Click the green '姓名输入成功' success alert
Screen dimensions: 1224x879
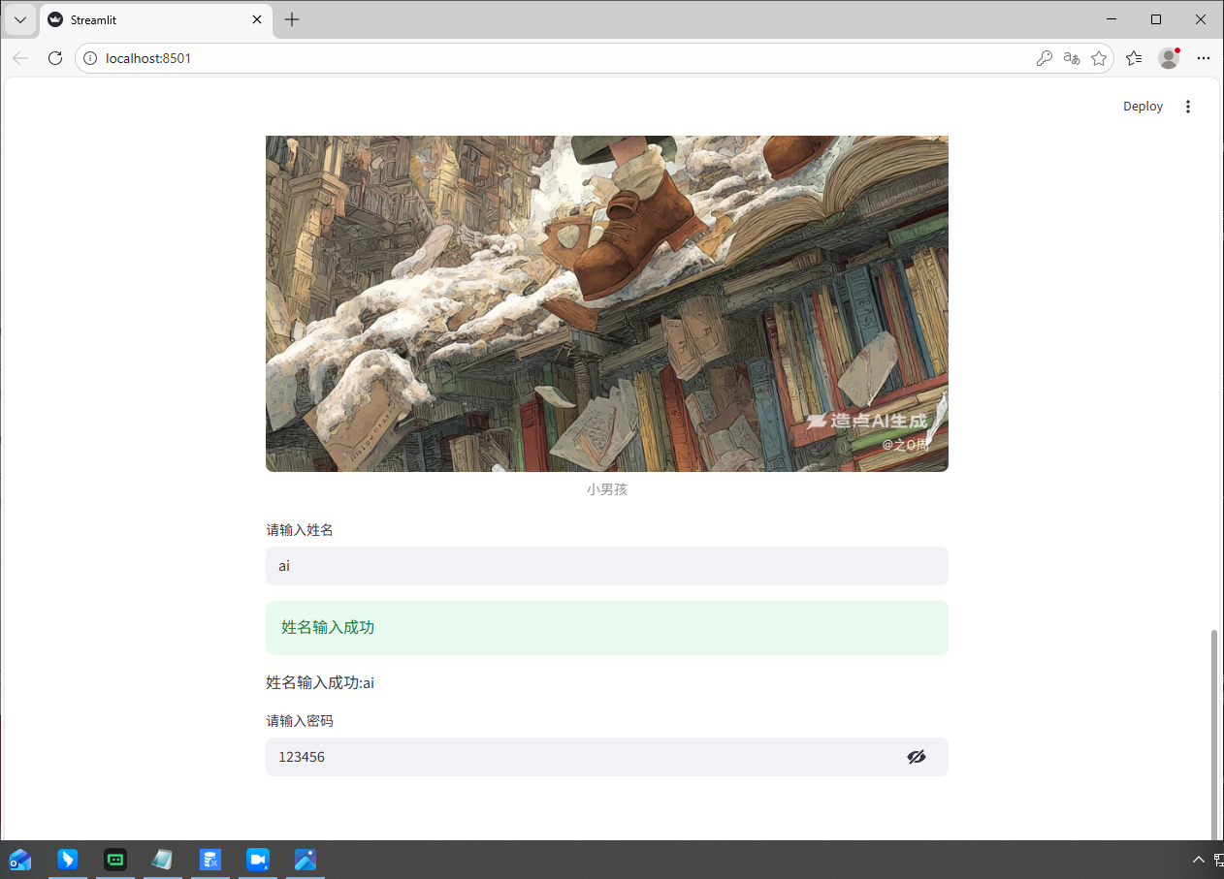pos(607,628)
